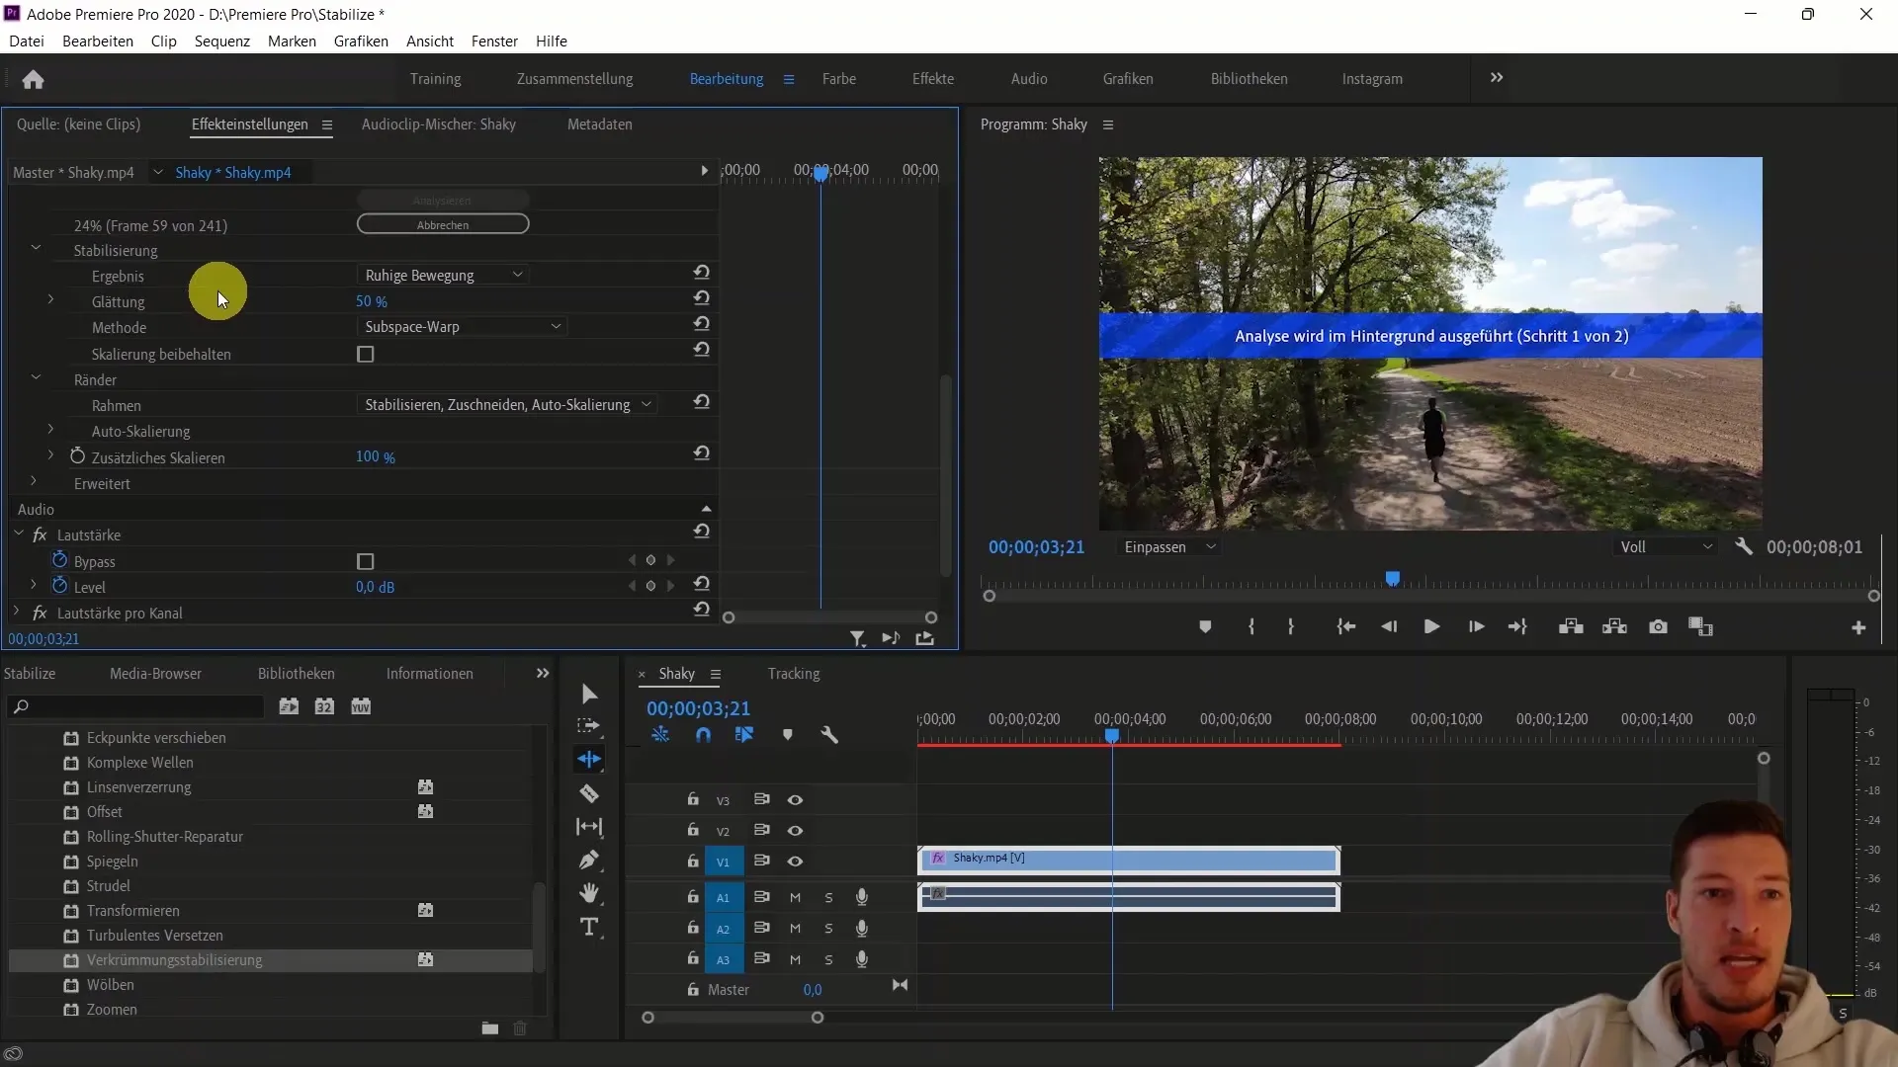Toggle V3 track output eye
This screenshot has height=1067, width=1898.
tap(795, 800)
